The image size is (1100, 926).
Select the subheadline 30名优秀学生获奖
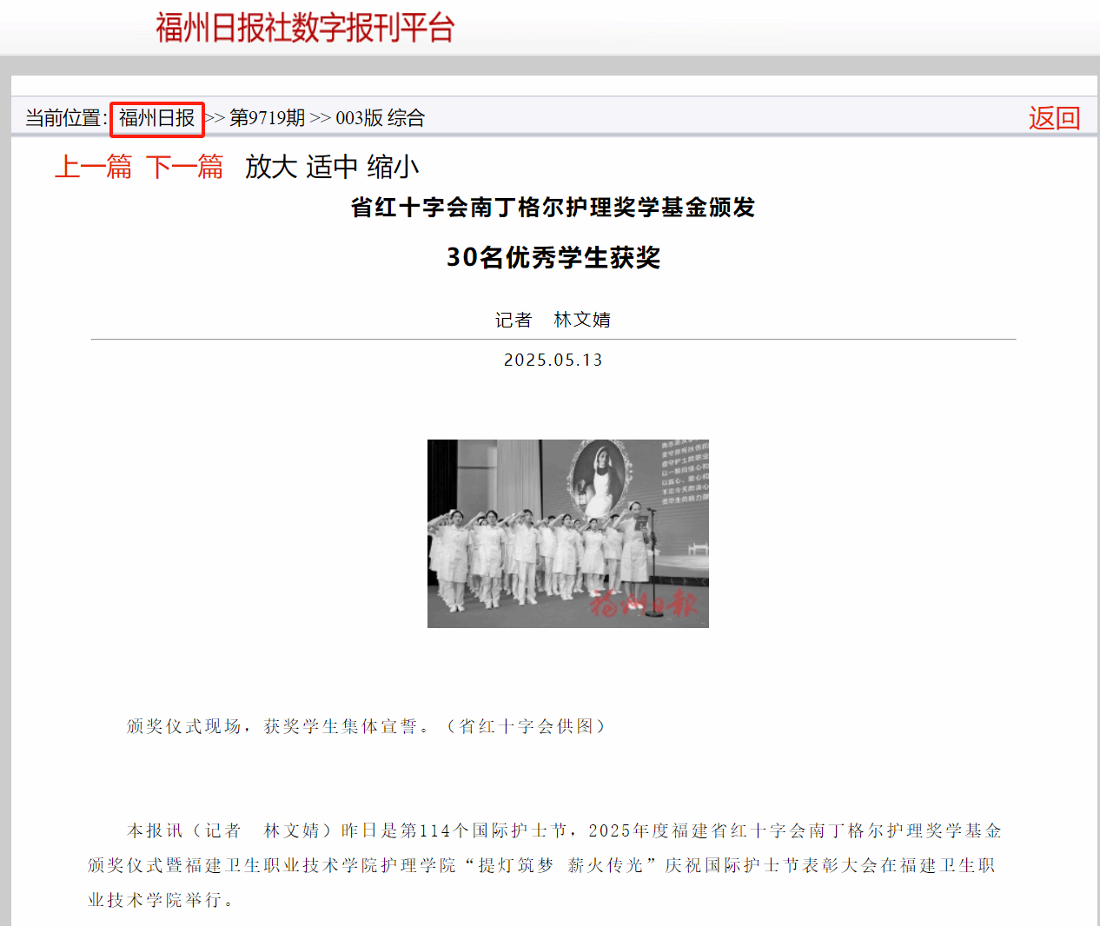pyautogui.click(x=553, y=258)
